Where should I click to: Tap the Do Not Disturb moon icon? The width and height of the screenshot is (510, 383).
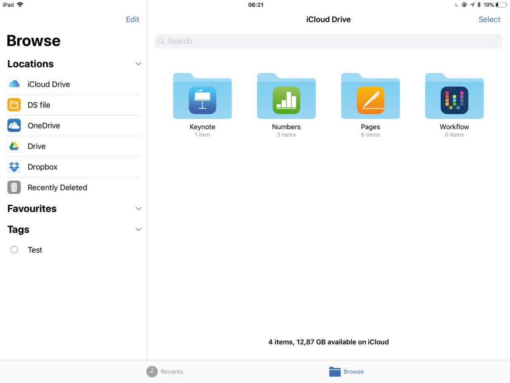tap(457, 5)
